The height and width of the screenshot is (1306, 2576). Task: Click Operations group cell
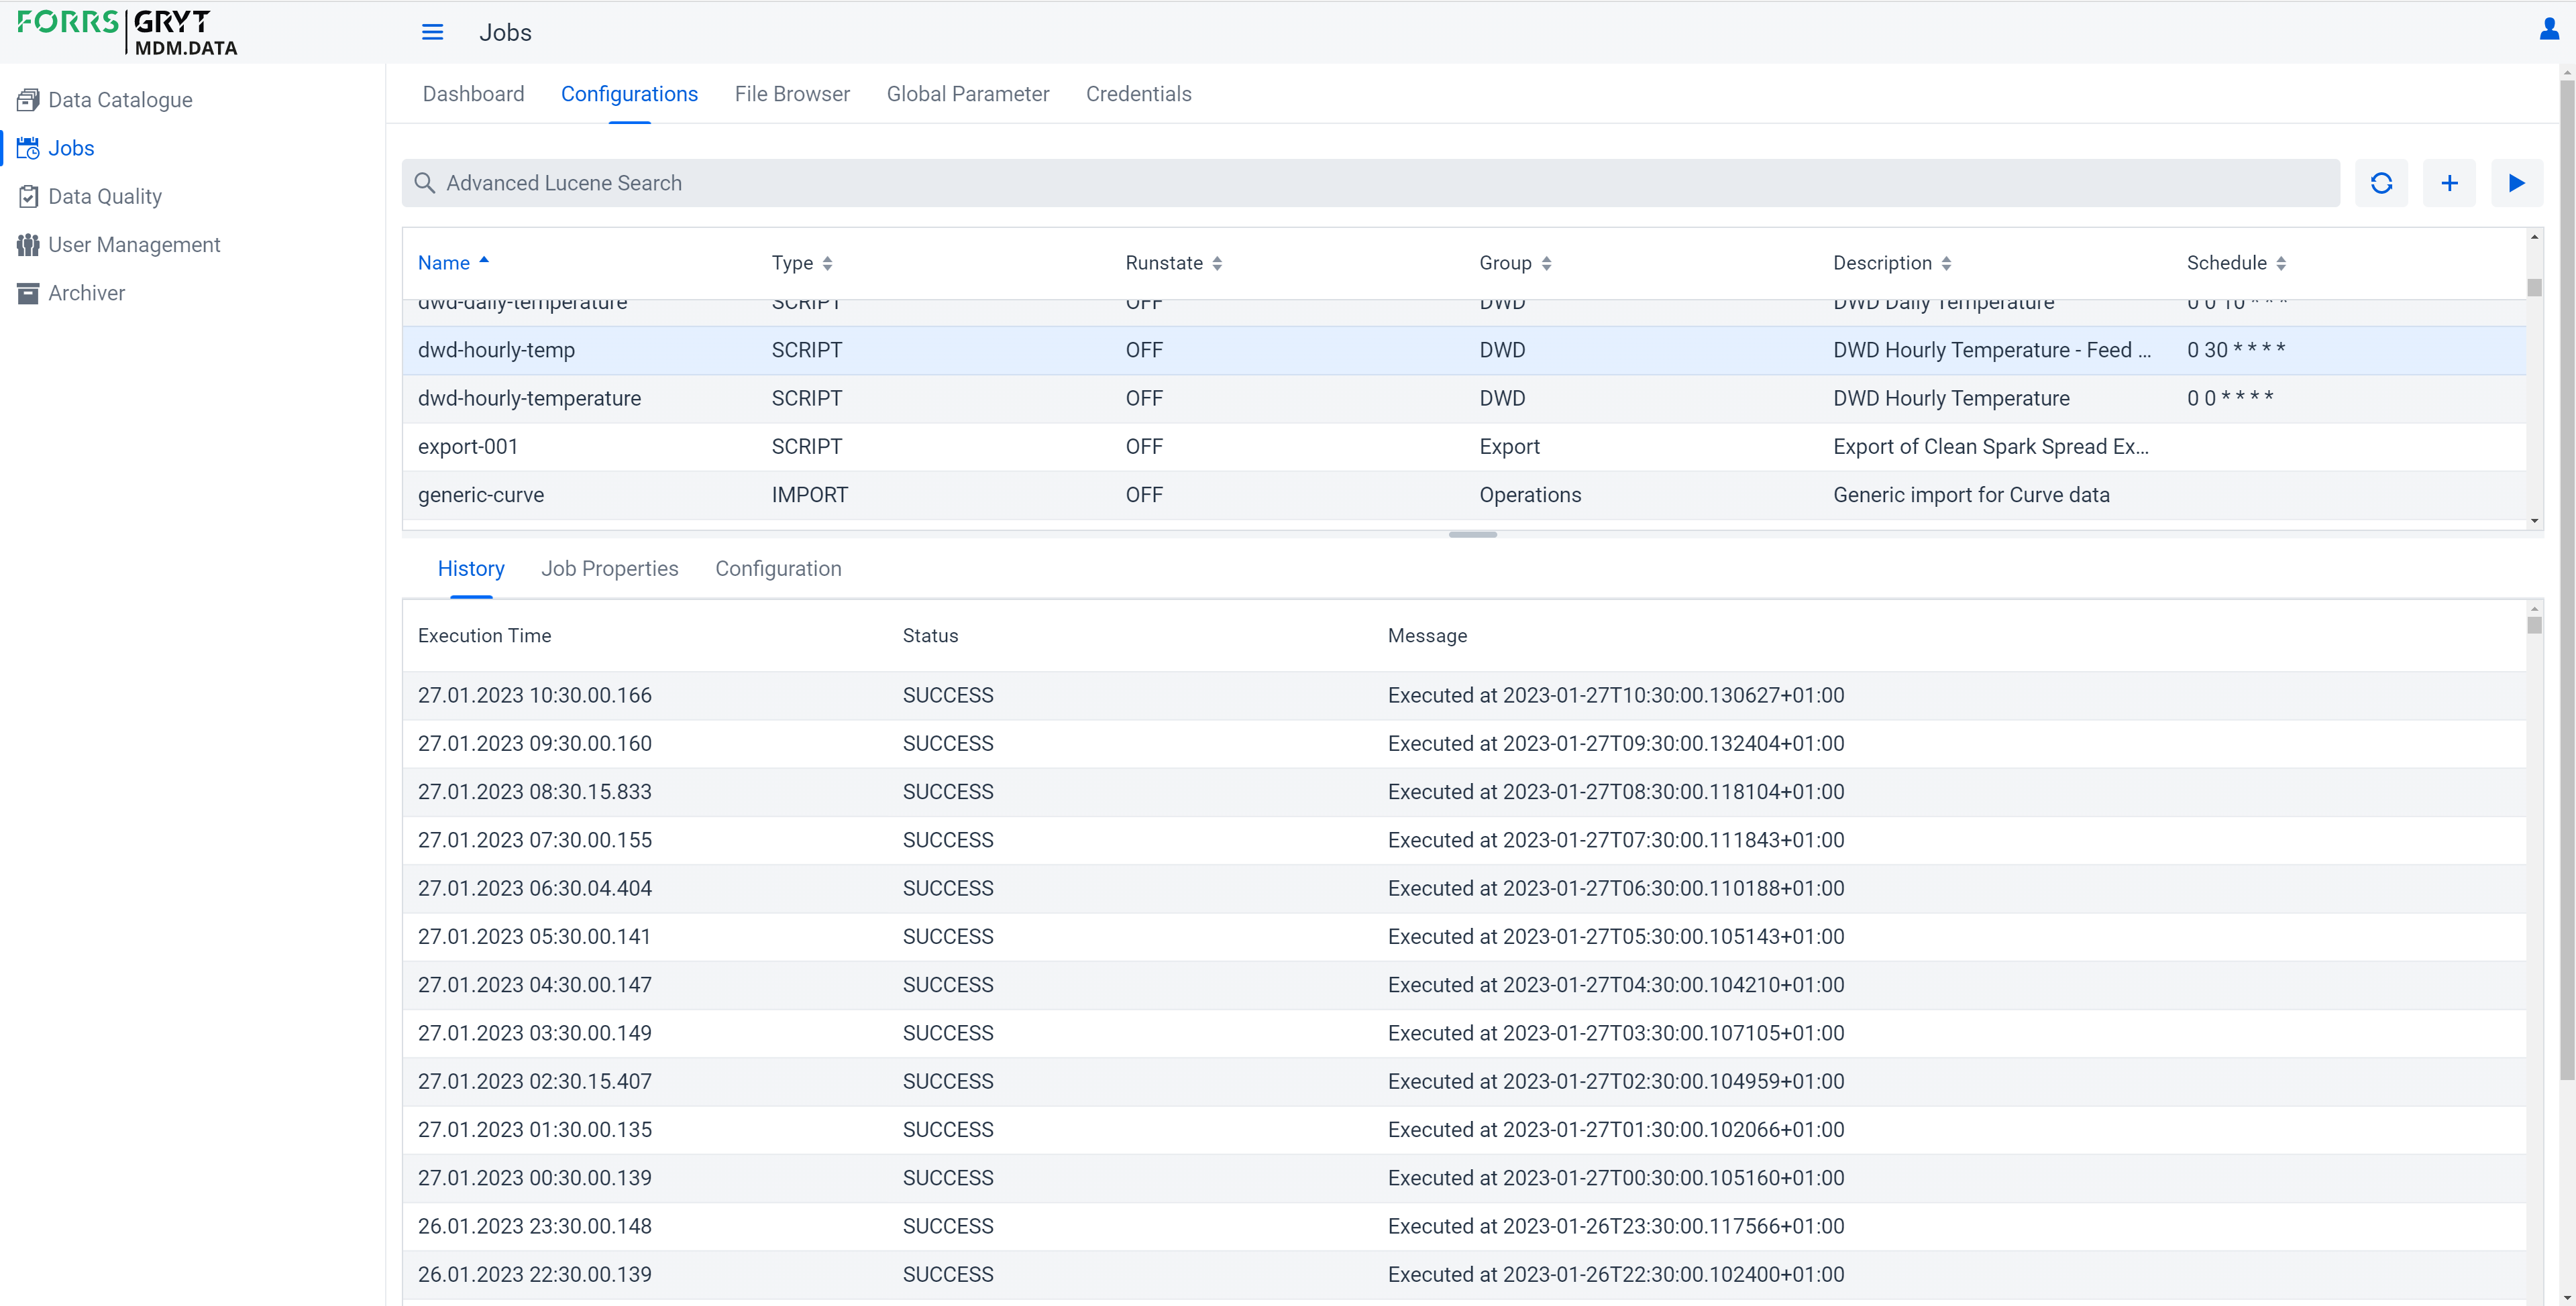[1530, 495]
